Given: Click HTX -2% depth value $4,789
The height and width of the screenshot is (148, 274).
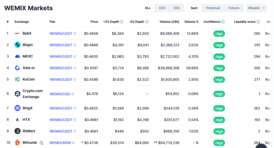Looking at the screenshot, I should tap(143, 120).
